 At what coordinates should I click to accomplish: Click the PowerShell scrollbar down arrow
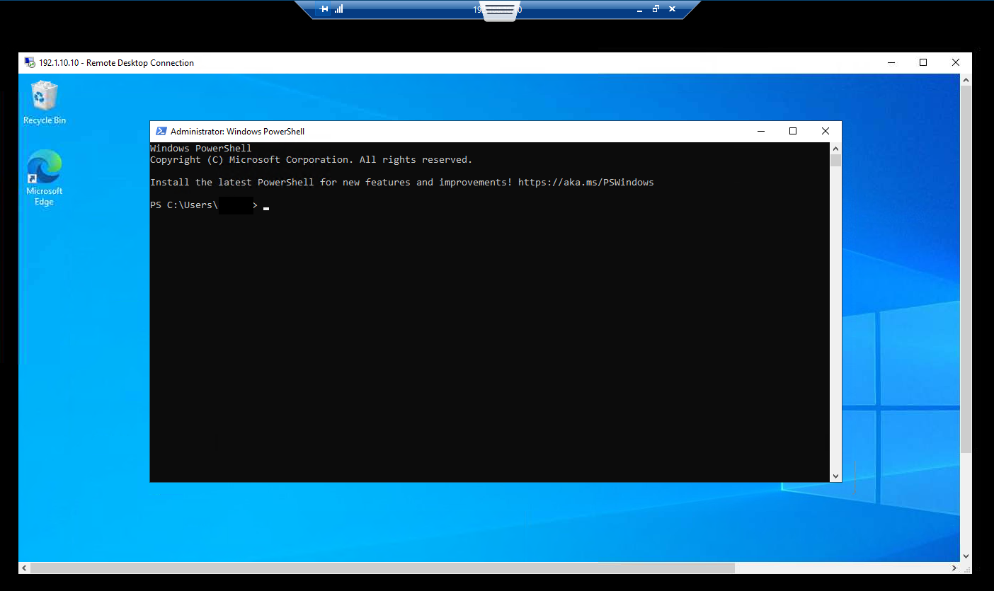835,476
